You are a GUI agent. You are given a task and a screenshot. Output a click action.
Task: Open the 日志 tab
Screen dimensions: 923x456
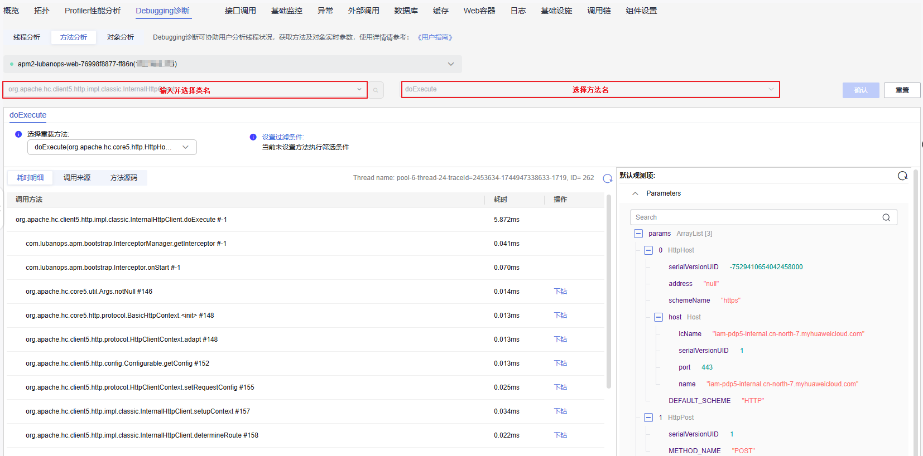click(x=518, y=11)
